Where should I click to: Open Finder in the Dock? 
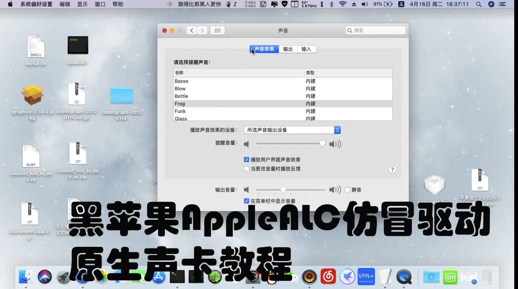point(26,277)
